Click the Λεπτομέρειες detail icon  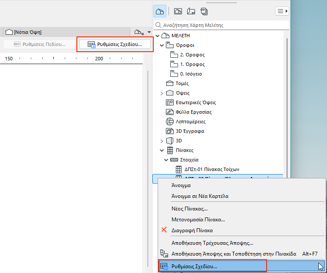[169, 122]
